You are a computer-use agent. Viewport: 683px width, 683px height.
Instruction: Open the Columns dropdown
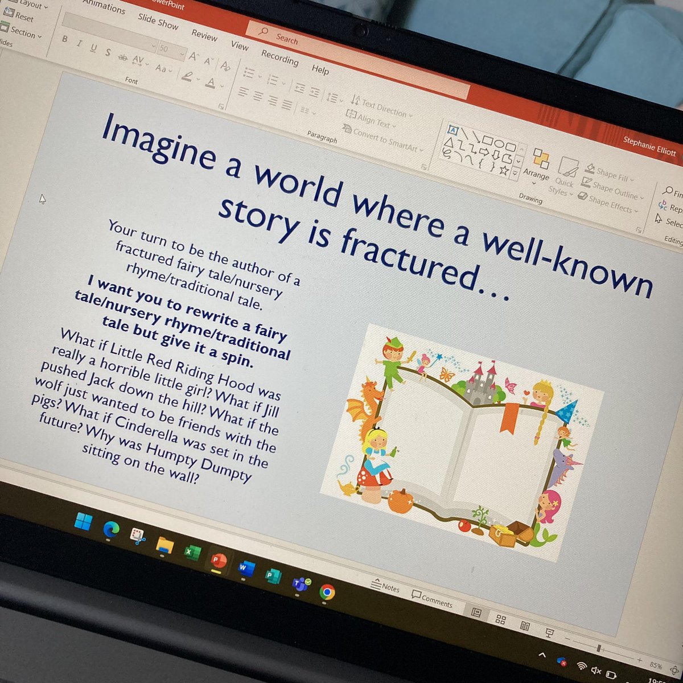[307, 112]
